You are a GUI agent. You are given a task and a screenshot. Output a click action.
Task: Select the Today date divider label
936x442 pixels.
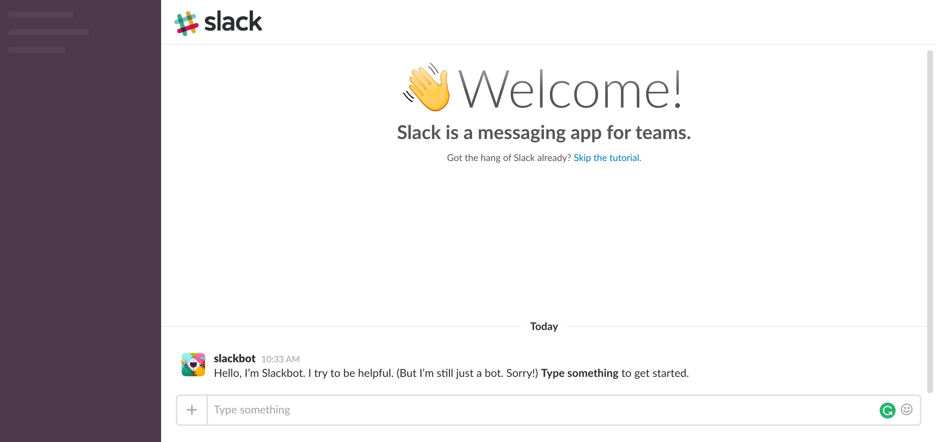tap(544, 326)
